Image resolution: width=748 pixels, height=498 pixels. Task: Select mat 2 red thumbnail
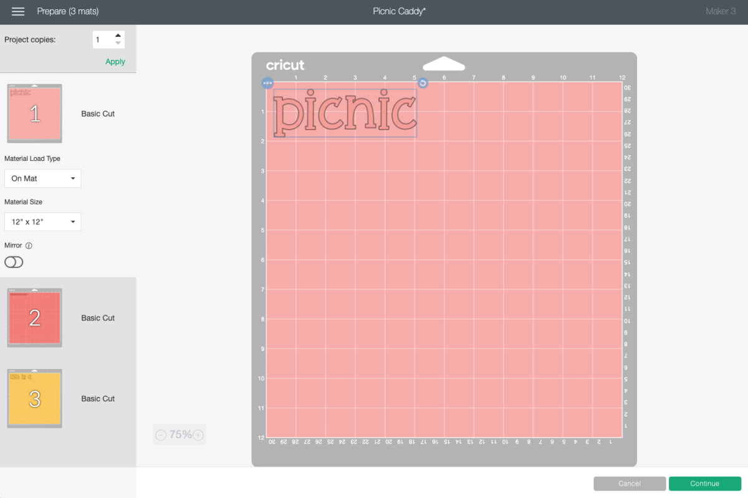coord(35,318)
